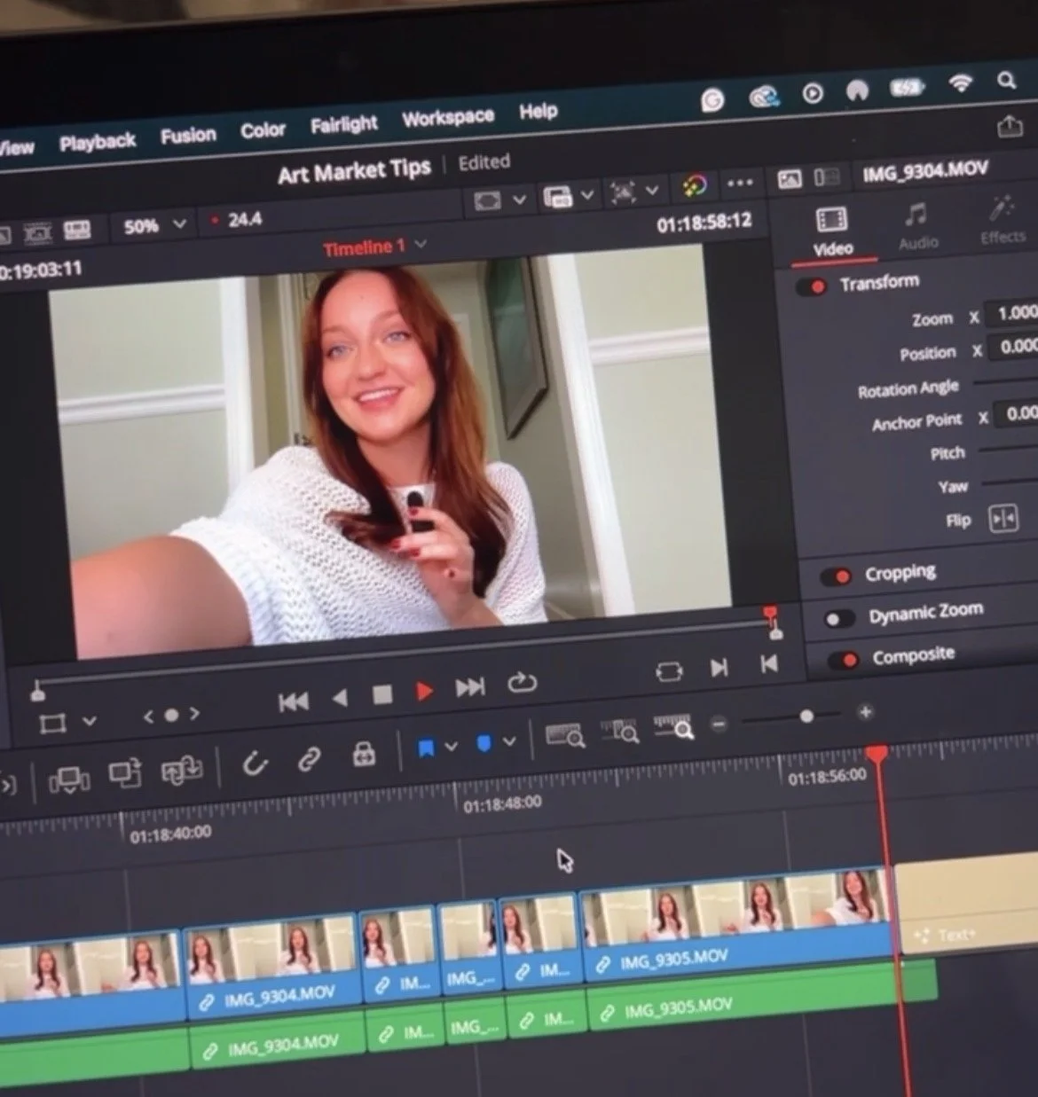The image size is (1038, 1097).
Task: Expand the blue flag color dropdown
Action: (451, 747)
